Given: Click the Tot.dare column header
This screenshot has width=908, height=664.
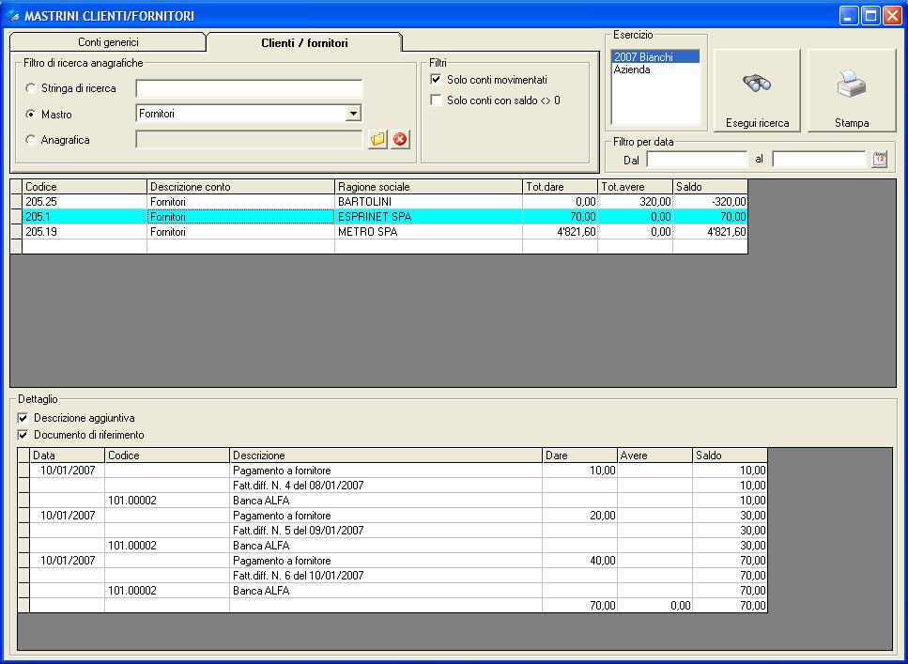Looking at the screenshot, I should pos(560,187).
